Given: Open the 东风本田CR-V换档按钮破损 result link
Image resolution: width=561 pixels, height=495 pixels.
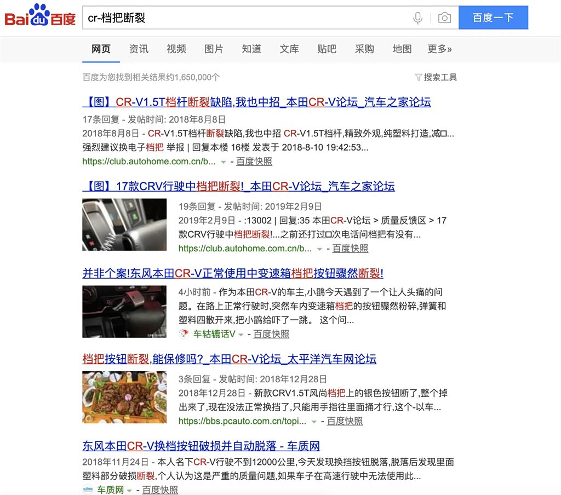Looking at the screenshot, I should click(201, 446).
